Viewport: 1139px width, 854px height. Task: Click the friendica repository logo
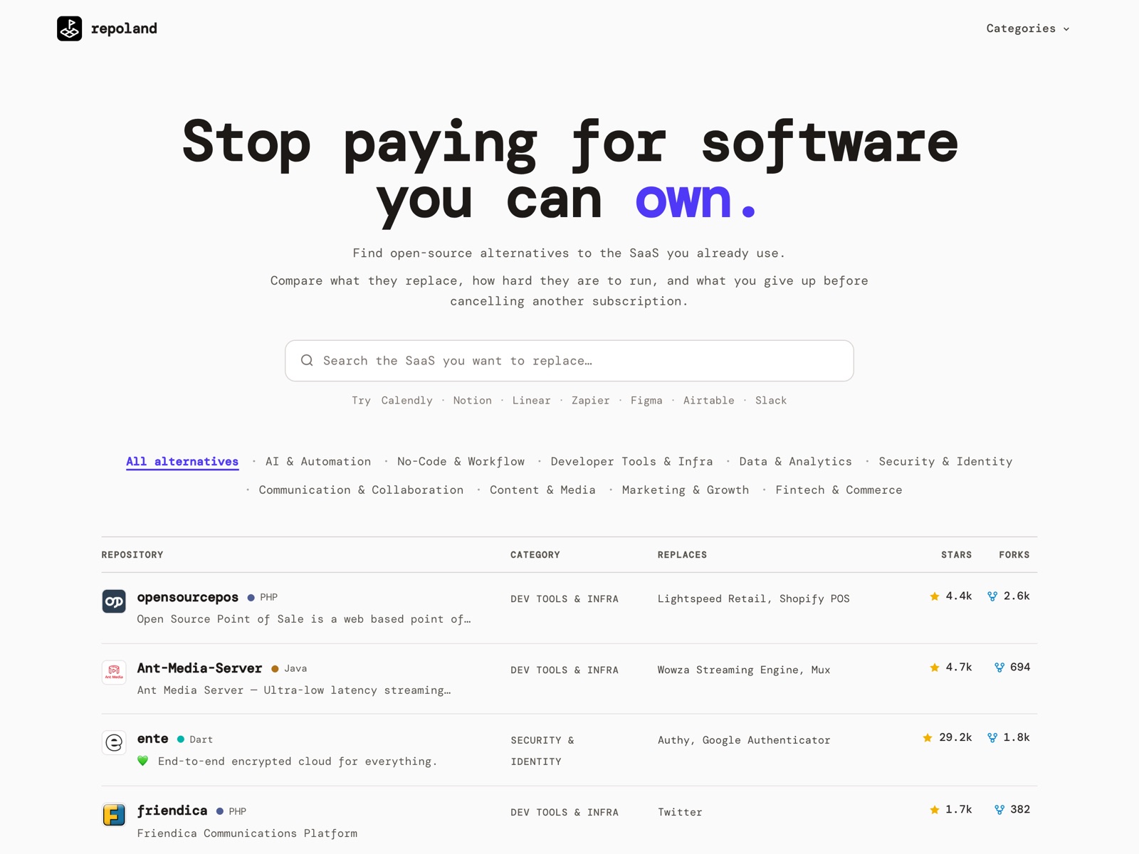[114, 814]
